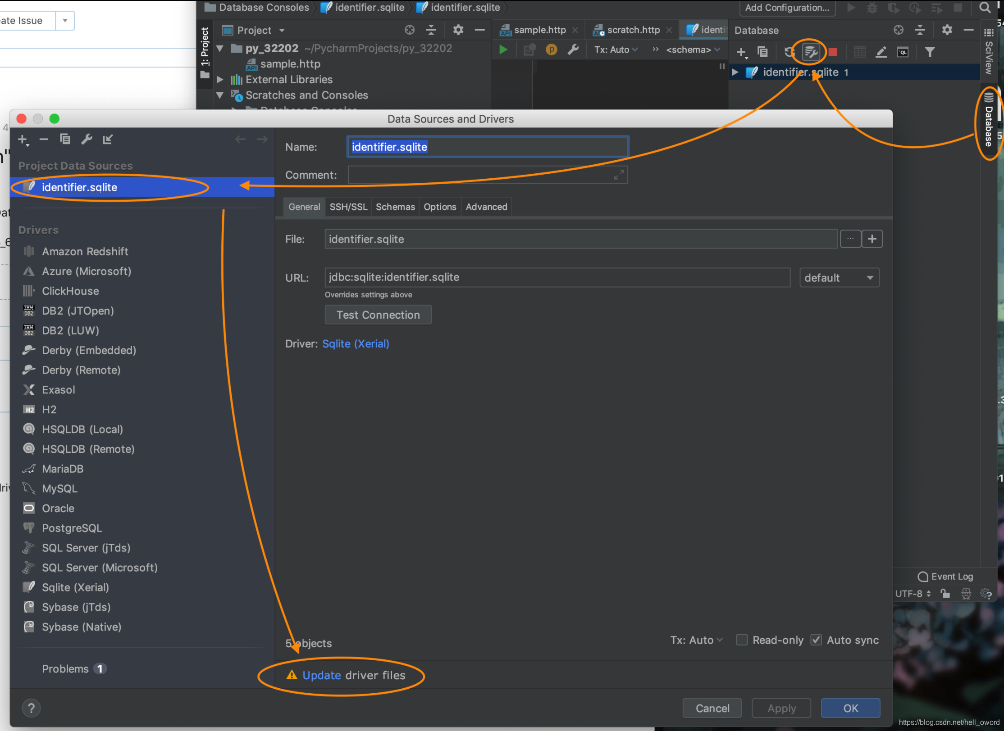Click the browse ellipsis button for File
The height and width of the screenshot is (731, 1004).
(x=850, y=239)
